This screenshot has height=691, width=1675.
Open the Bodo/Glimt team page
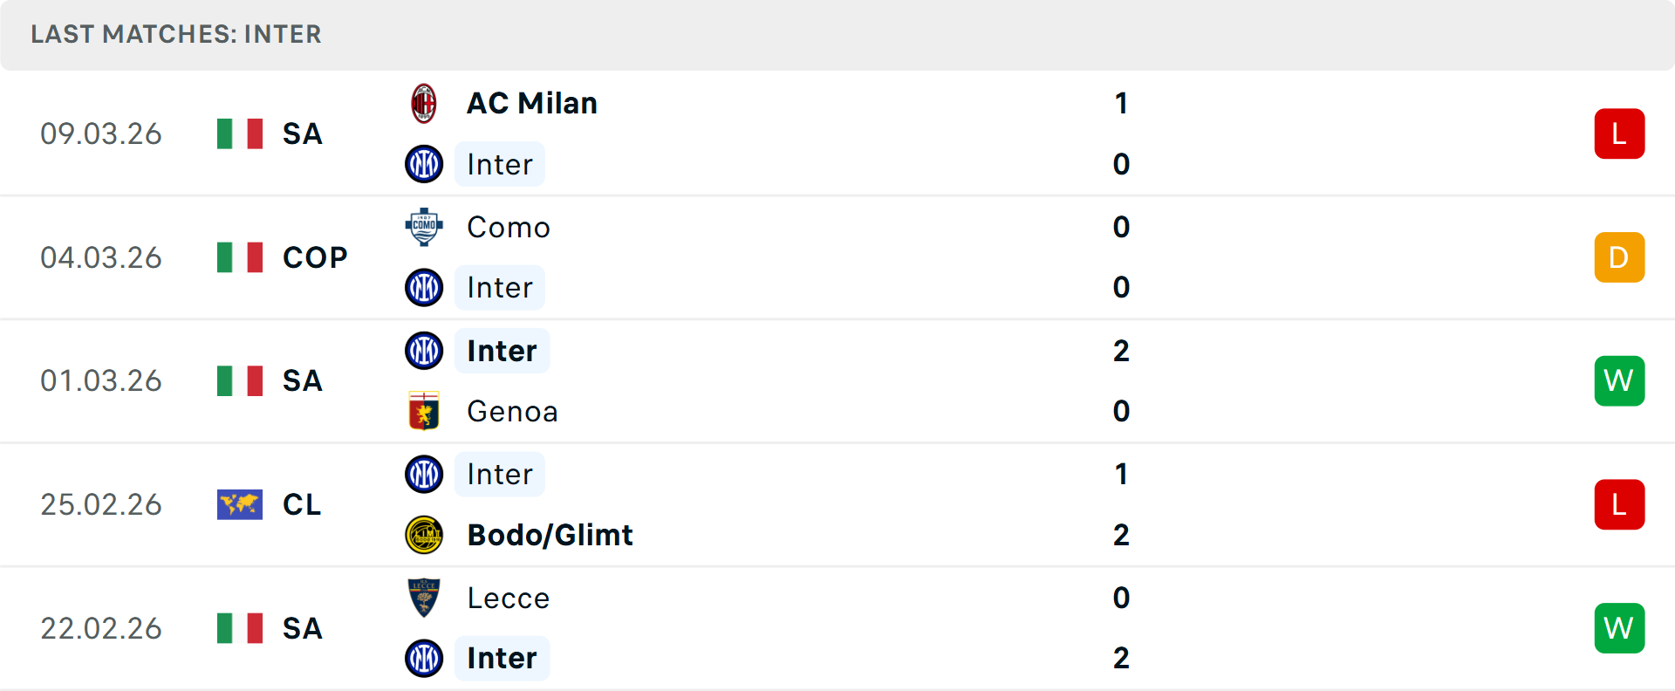pyautogui.click(x=549, y=535)
